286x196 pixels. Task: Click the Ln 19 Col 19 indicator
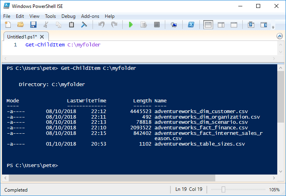coord(189,189)
